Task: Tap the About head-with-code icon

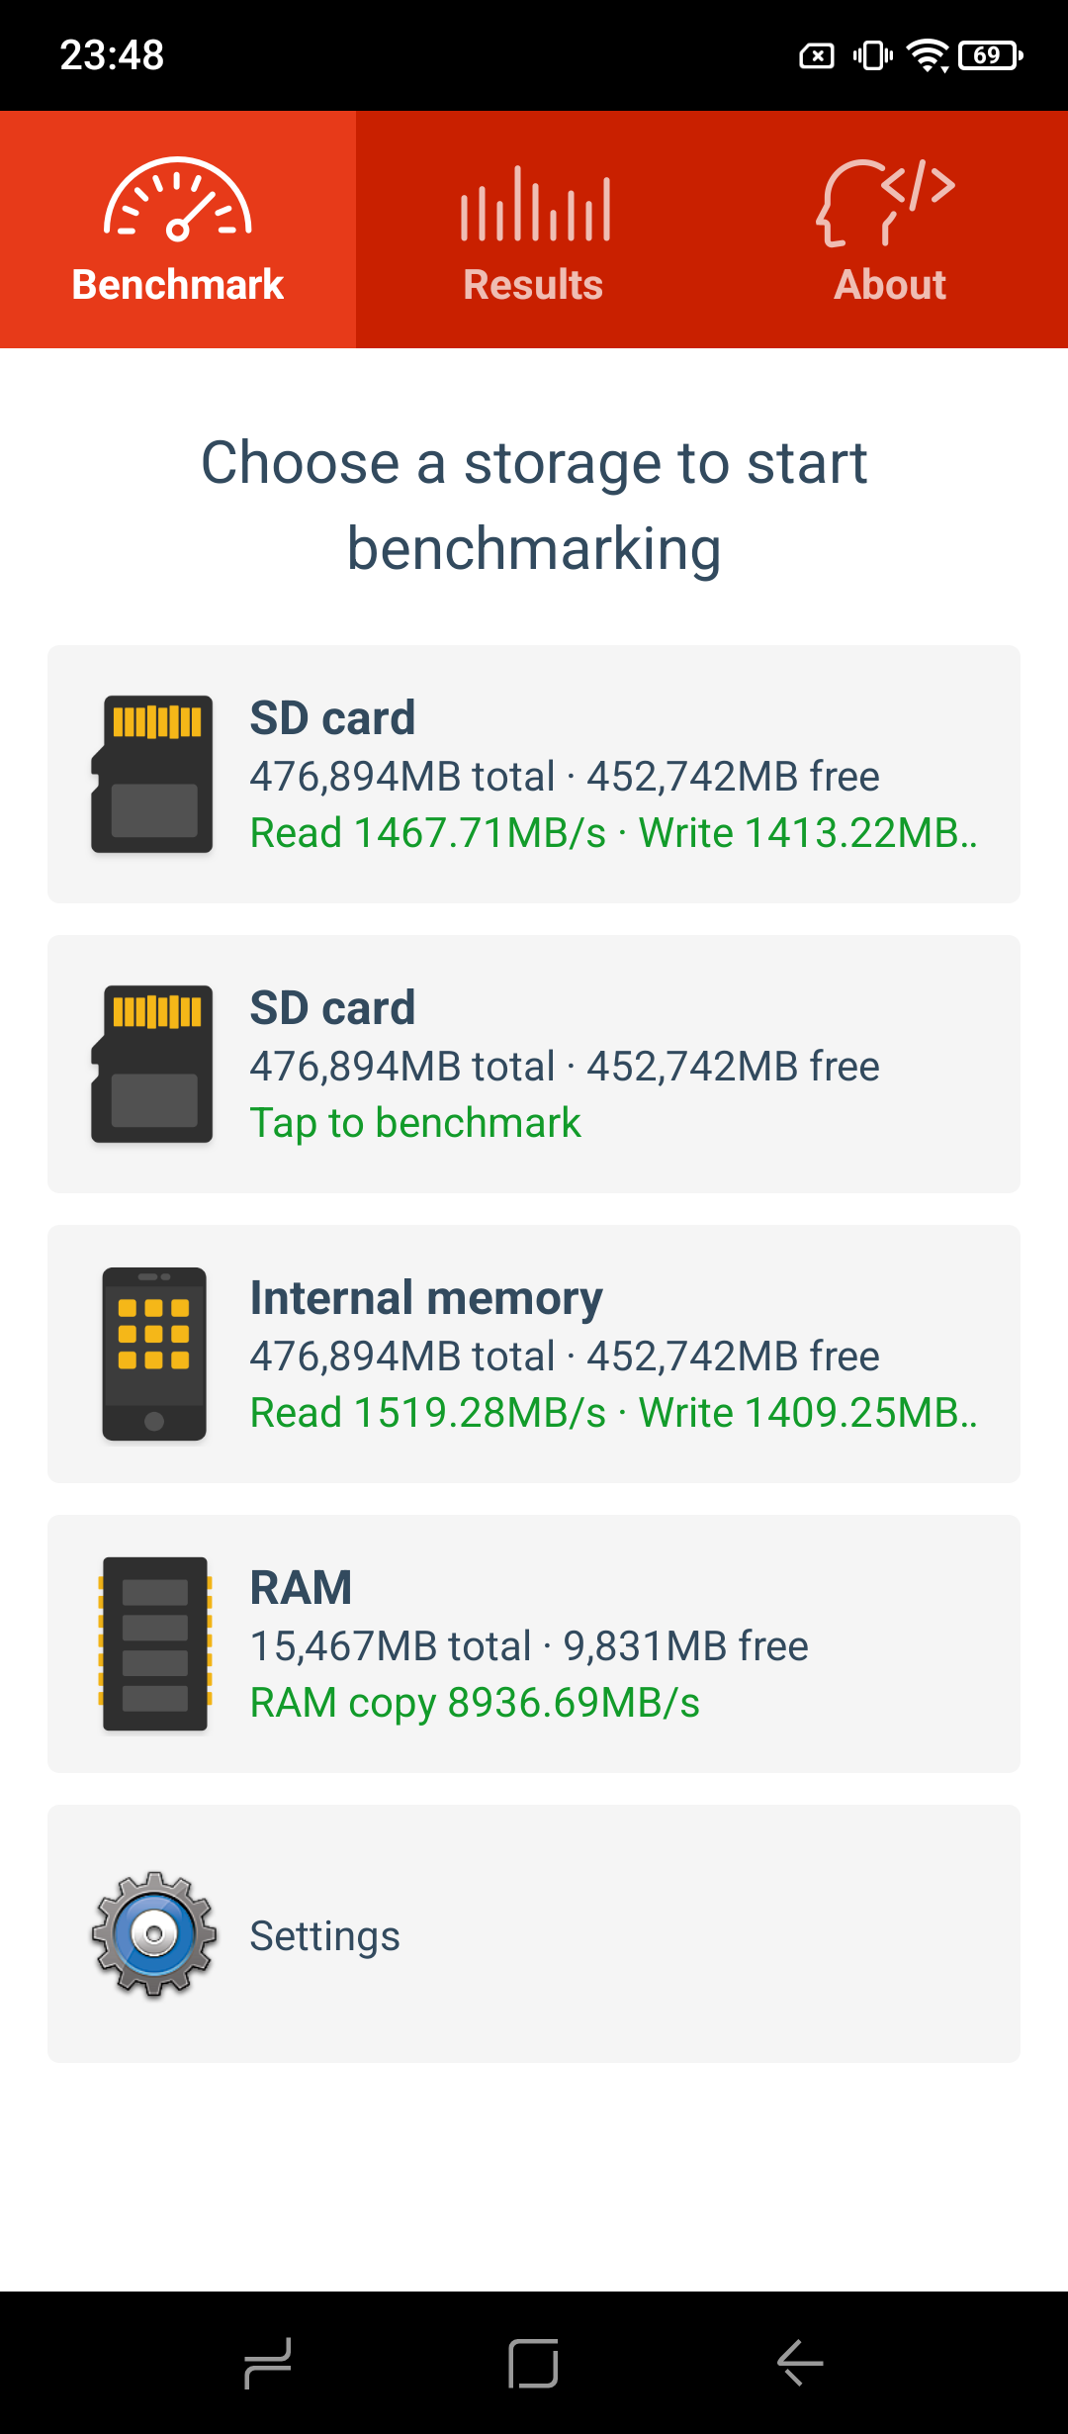Action: pyautogui.click(x=886, y=203)
